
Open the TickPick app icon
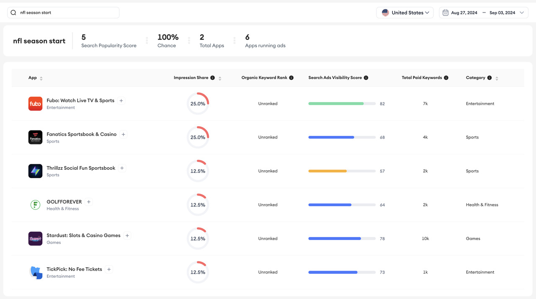[35, 272]
